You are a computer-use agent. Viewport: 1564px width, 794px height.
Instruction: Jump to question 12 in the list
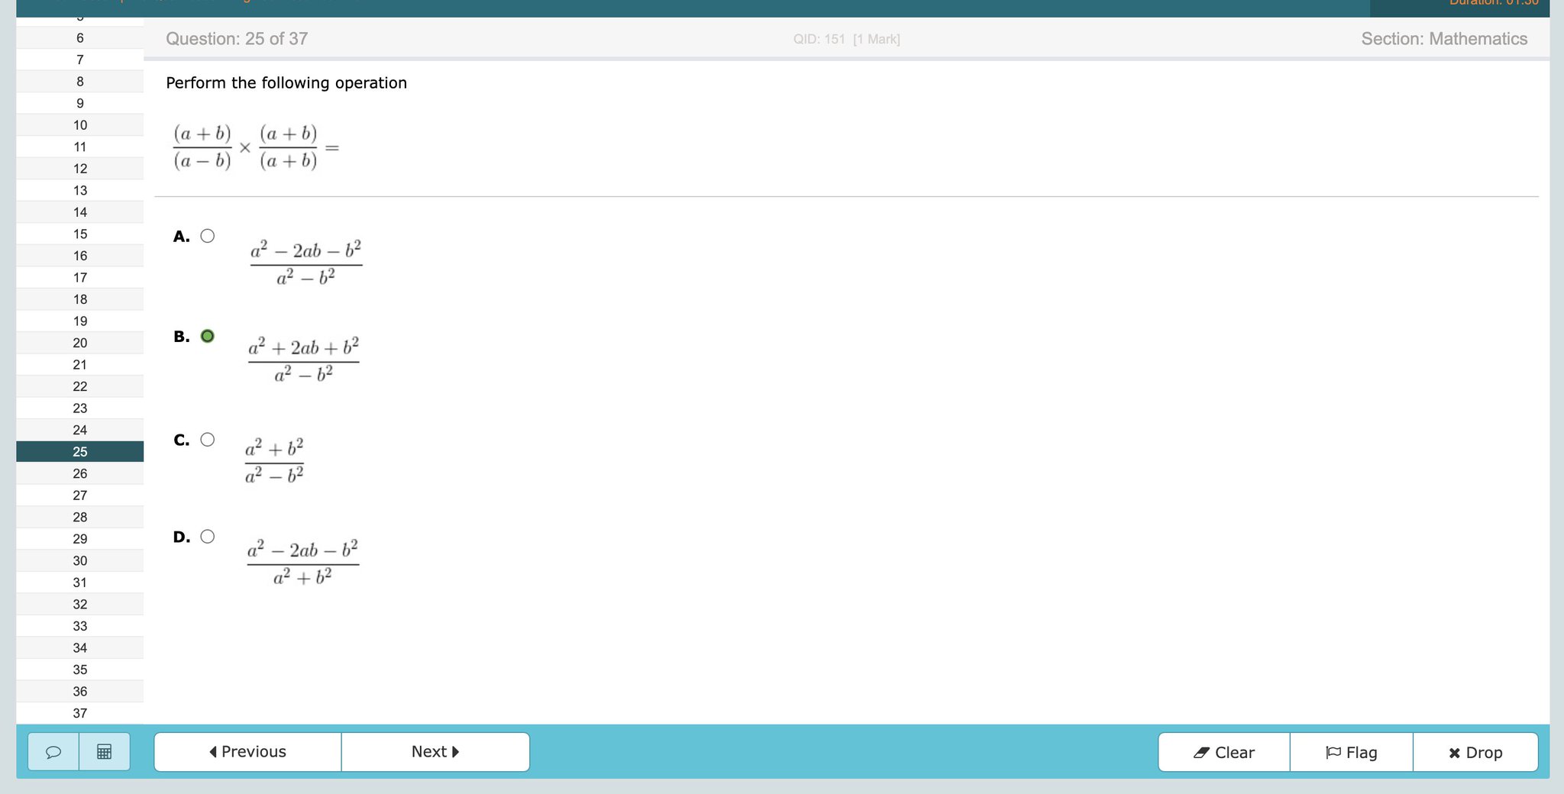tap(80, 169)
